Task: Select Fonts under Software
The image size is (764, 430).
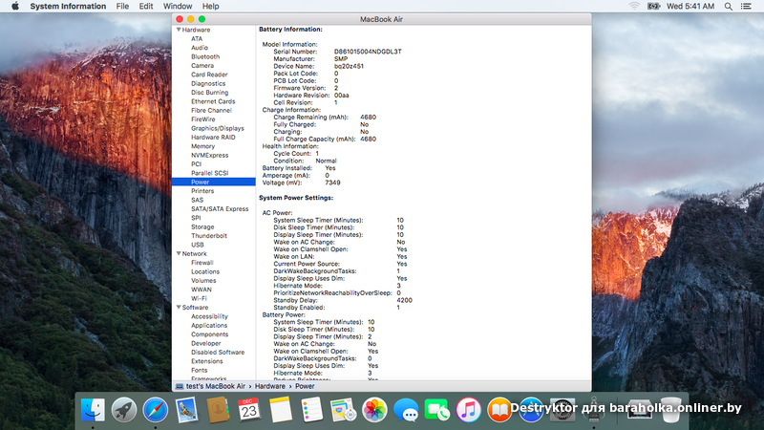Action: 199,370
